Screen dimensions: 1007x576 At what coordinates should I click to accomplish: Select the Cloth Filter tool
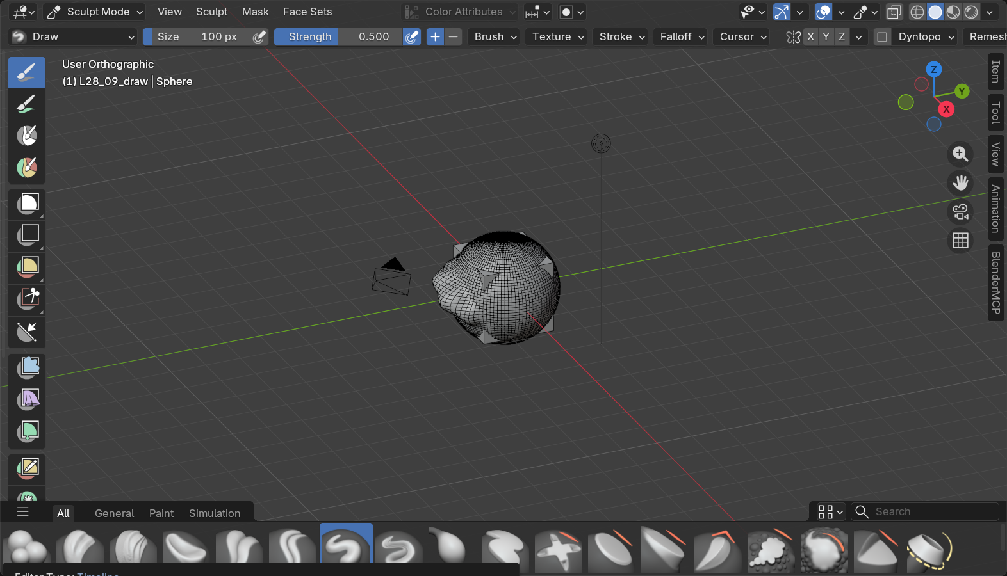tap(27, 401)
